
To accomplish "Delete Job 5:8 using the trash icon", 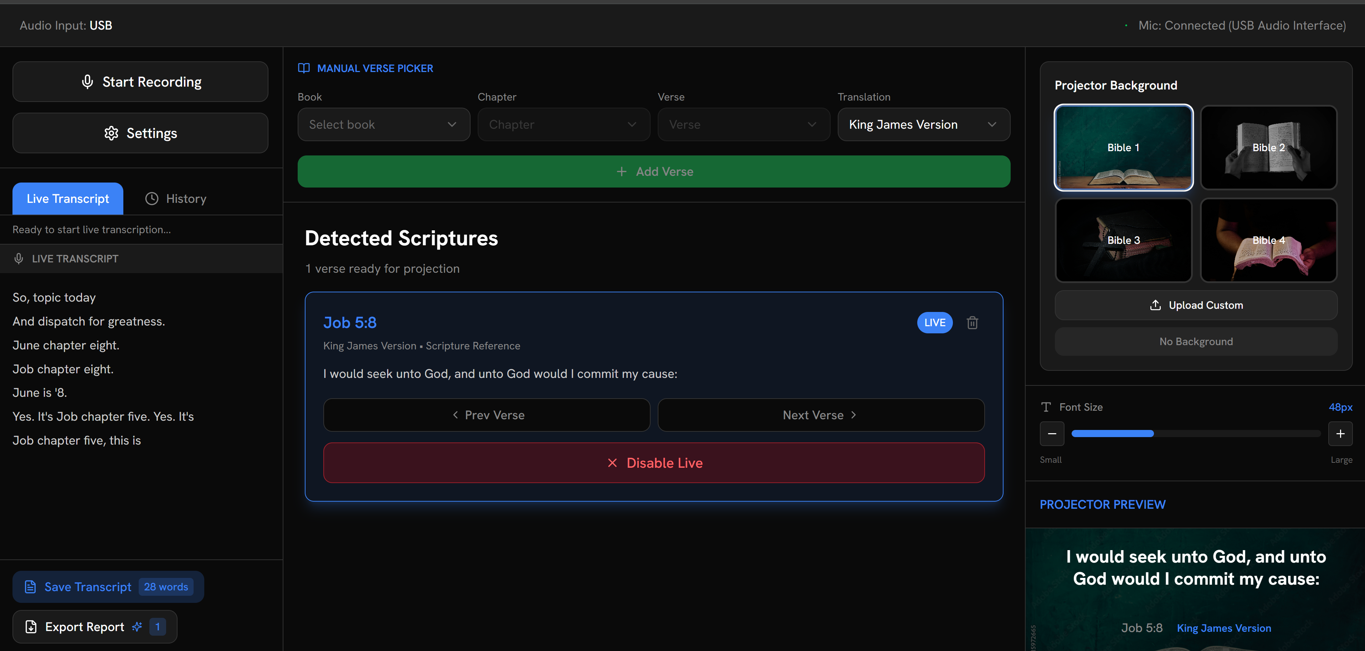I will click(973, 322).
